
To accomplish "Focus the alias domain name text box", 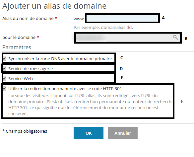I will tap(122, 18).
